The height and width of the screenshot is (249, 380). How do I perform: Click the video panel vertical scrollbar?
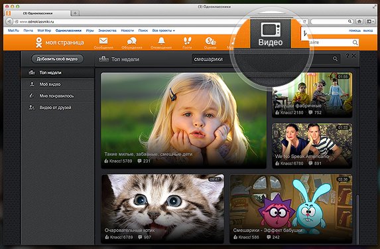coord(357,218)
